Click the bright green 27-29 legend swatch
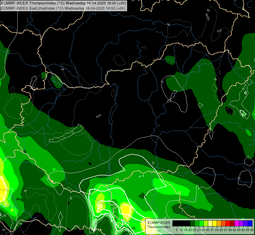255x235 pixels. click(x=202, y=223)
